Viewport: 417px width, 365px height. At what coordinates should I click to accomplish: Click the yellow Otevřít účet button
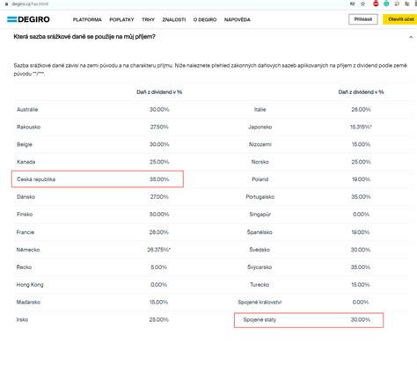(x=400, y=19)
